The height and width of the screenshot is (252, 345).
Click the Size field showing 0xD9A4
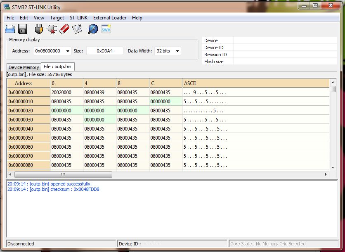click(105, 51)
